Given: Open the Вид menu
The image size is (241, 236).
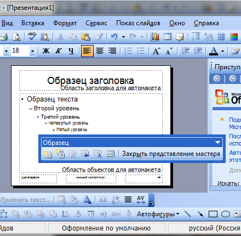Looking at the screenshot, I should coord(7,23).
